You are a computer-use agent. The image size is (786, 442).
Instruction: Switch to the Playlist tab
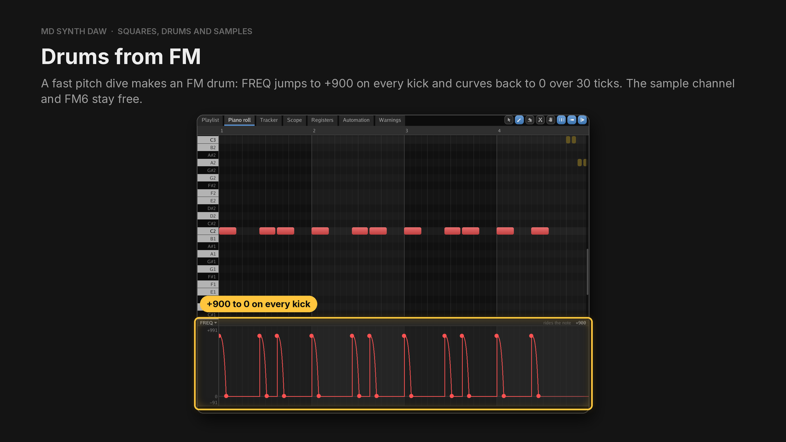(210, 120)
